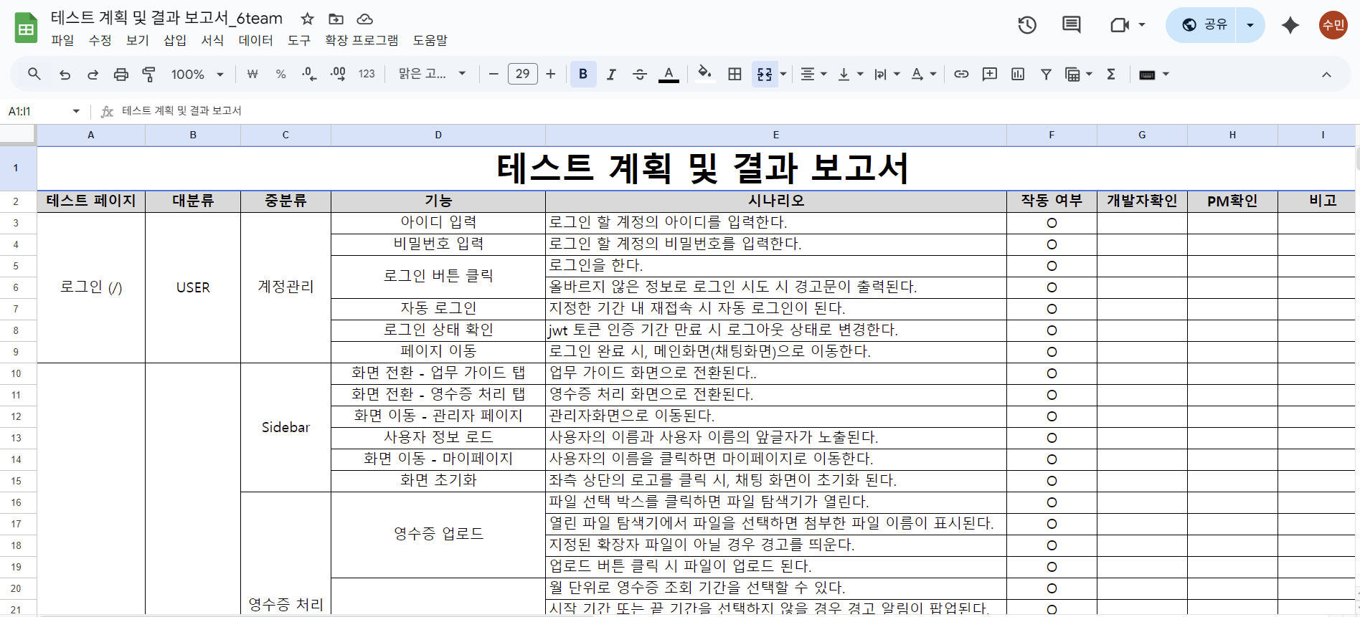Activate the paint format tool

point(148,74)
